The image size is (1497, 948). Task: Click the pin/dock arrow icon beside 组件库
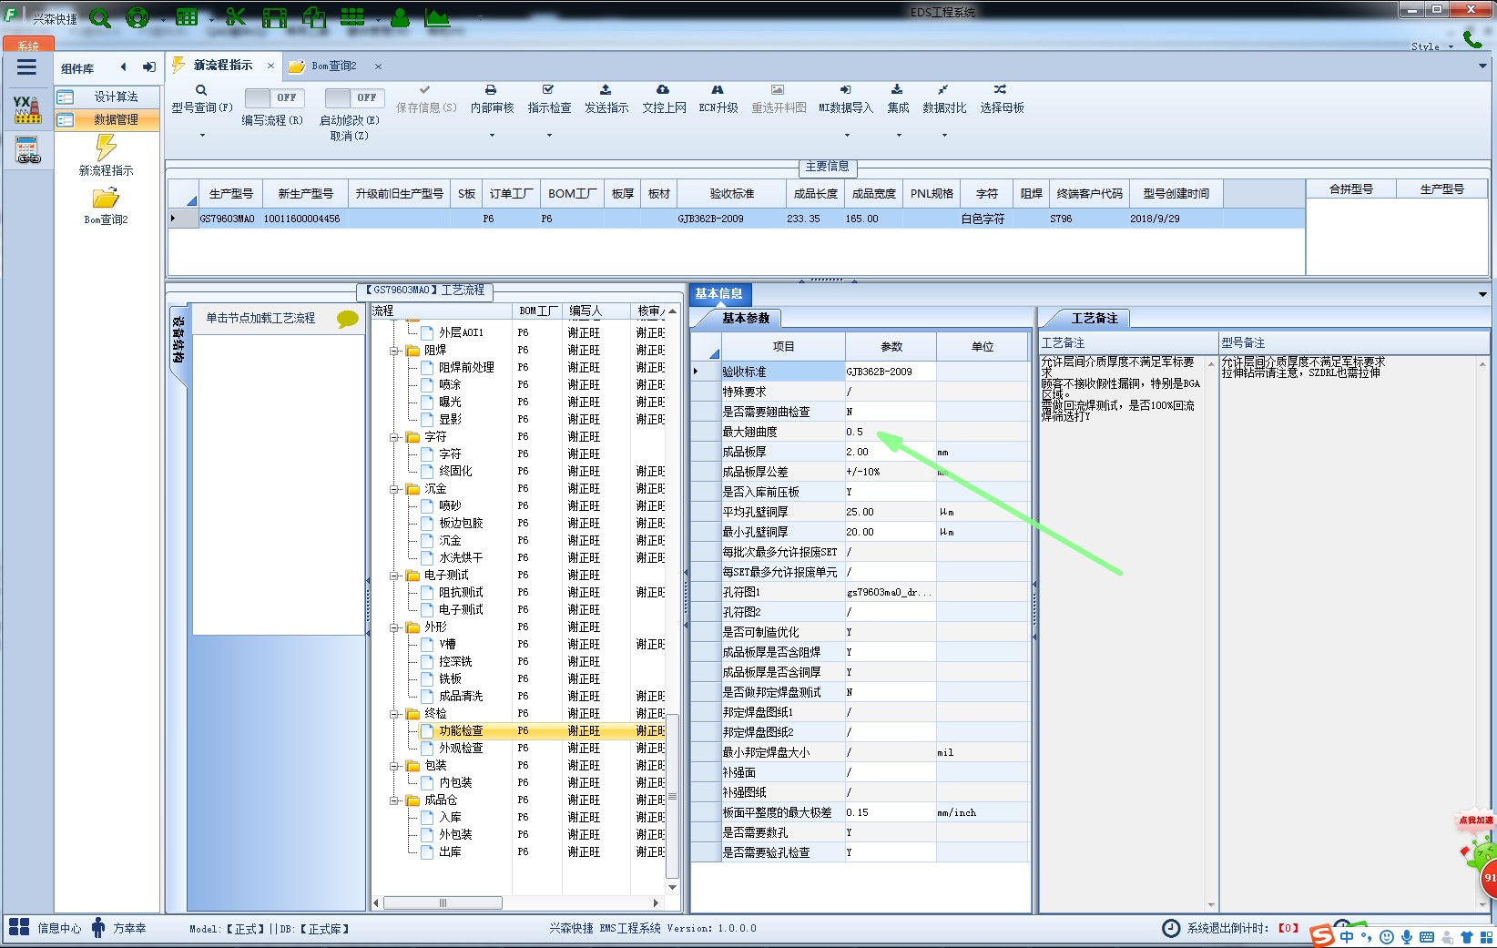[x=149, y=66]
